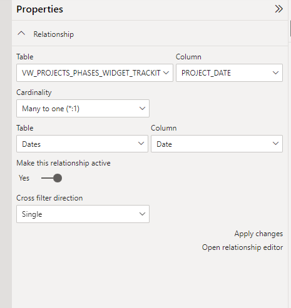
Task: Click the Cardinality label
Action: pos(34,92)
